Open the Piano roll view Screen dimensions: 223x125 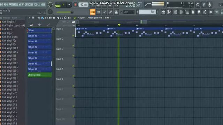pyautogui.click(x=169, y=12)
